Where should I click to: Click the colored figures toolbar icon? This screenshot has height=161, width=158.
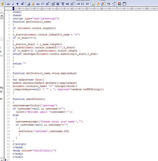pyautogui.click(x=103, y=4)
